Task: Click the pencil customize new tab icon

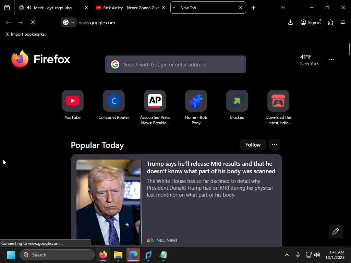Action: tap(336, 231)
